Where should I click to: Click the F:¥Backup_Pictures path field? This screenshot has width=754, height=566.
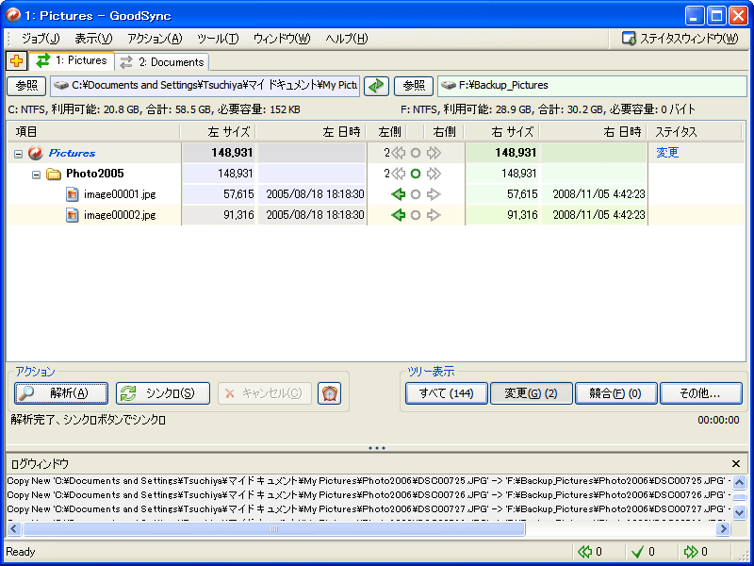pos(593,86)
